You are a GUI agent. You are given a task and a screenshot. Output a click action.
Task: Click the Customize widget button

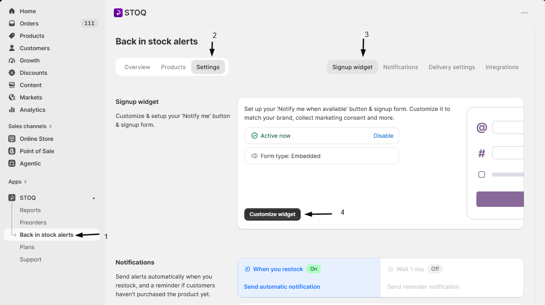[x=272, y=214]
